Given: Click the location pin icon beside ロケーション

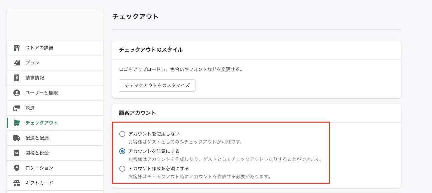Looking at the screenshot, I should click(x=17, y=168).
